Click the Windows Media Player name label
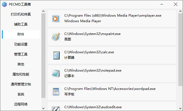The width and height of the screenshot is (183, 111). click(83, 21)
